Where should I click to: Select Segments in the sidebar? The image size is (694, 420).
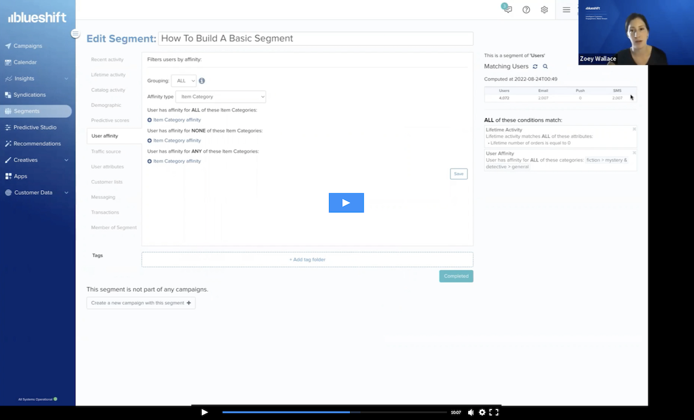pyautogui.click(x=36, y=111)
